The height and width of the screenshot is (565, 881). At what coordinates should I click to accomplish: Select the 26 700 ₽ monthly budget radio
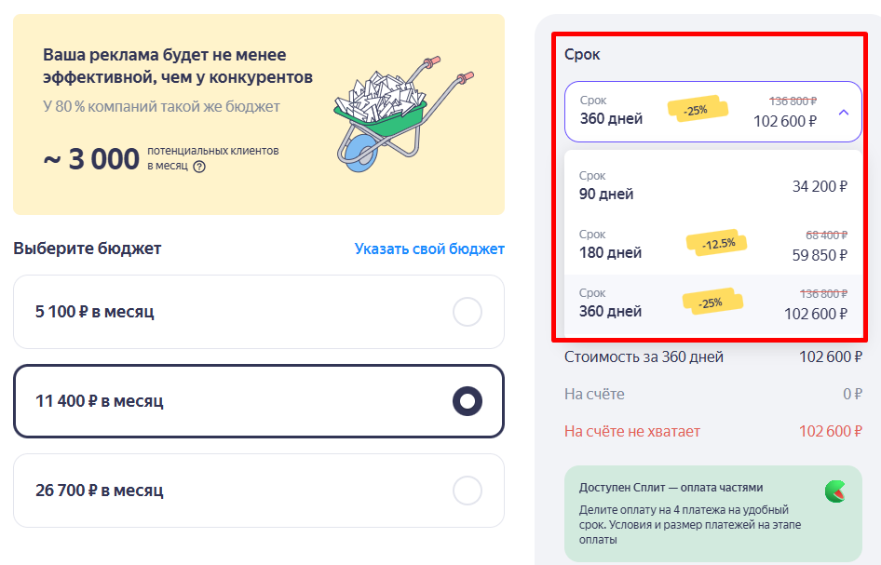[467, 491]
